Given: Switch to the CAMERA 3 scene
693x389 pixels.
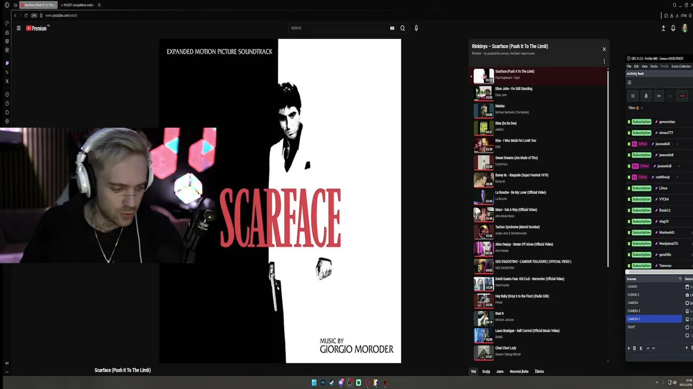Looking at the screenshot, I should coord(654,311).
